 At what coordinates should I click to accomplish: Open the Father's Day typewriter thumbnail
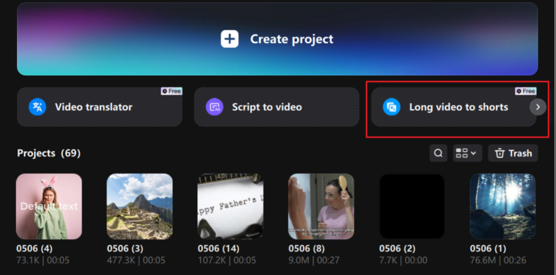230,206
